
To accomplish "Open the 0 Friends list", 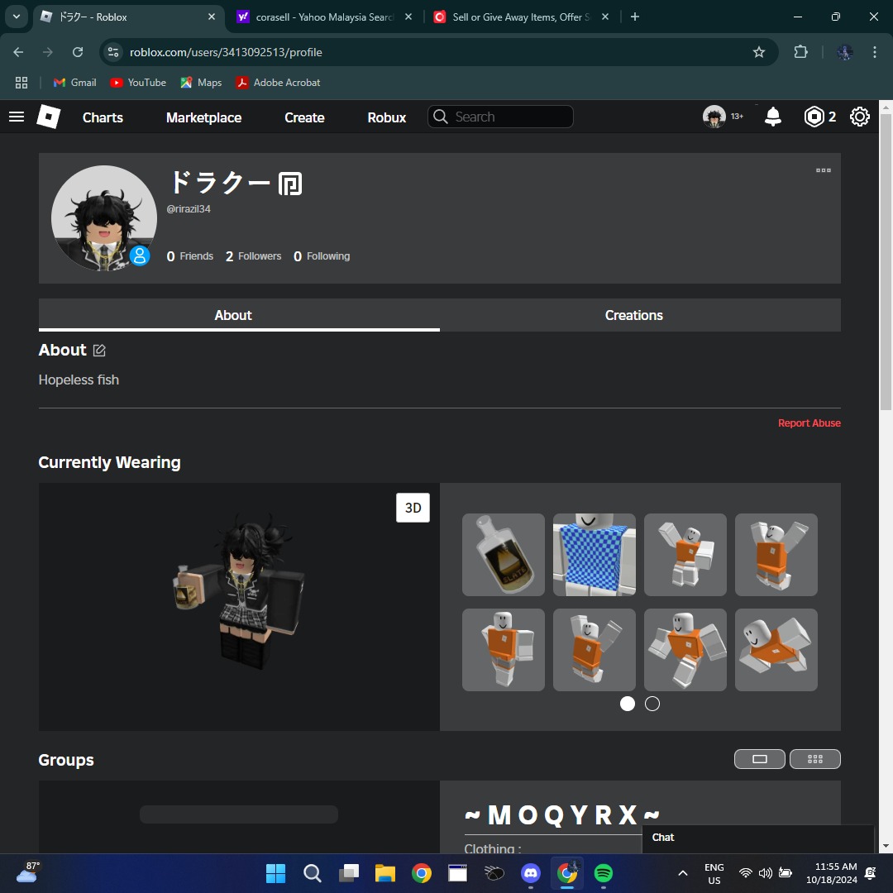I will pyautogui.click(x=189, y=256).
